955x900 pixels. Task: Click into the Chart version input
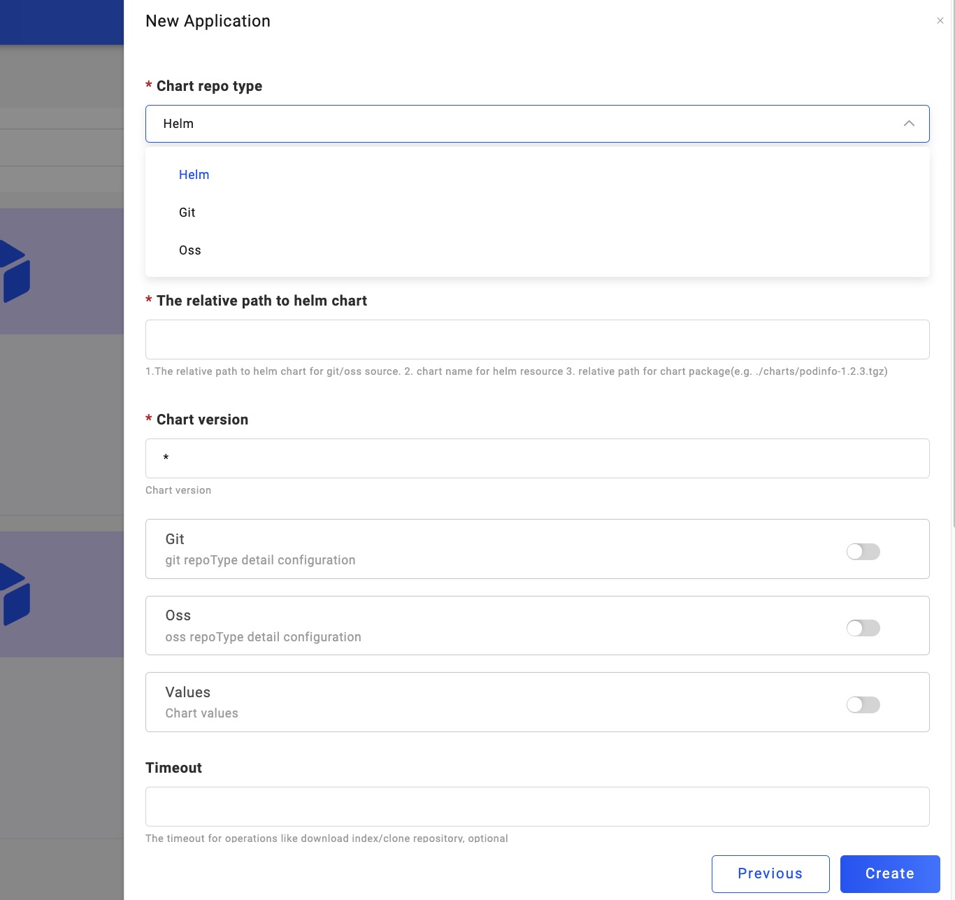(537, 459)
